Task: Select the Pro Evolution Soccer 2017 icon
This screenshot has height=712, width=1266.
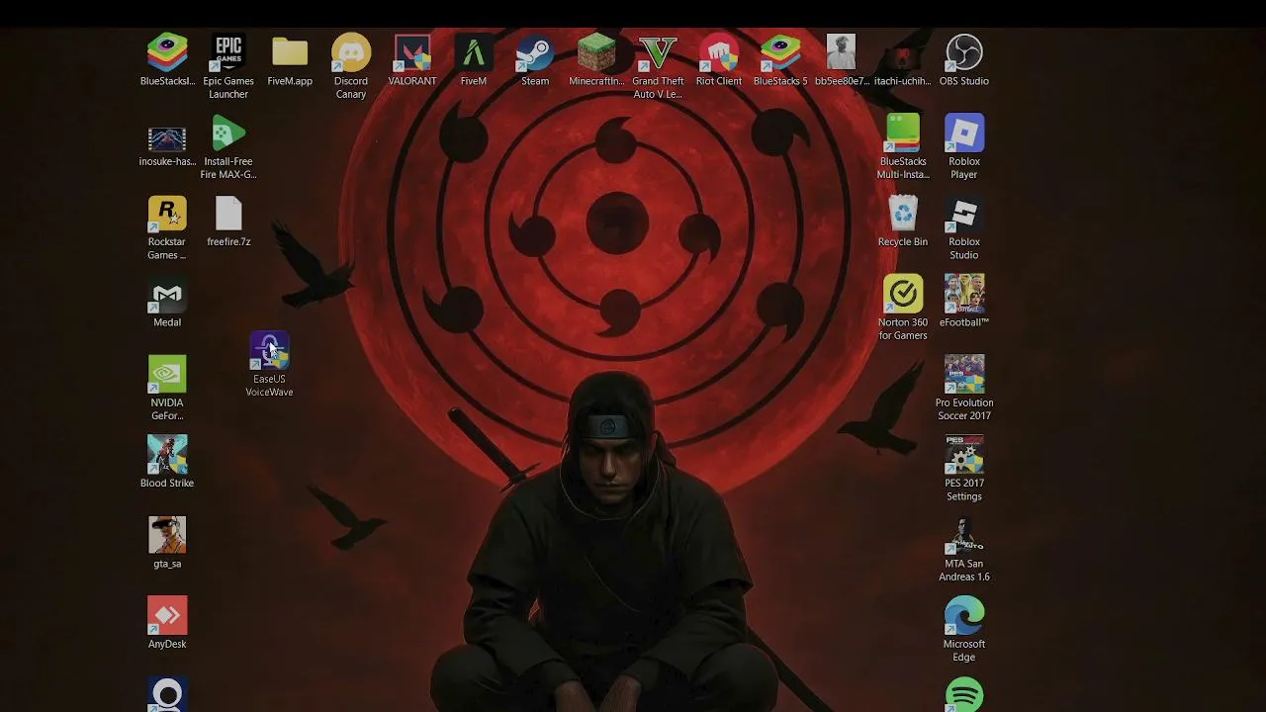Action: pos(964,375)
